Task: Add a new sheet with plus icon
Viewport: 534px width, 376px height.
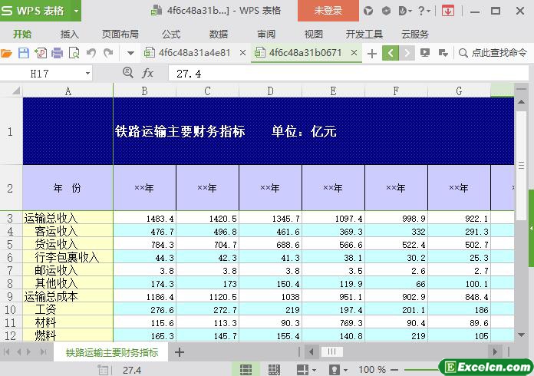Action: pos(180,352)
